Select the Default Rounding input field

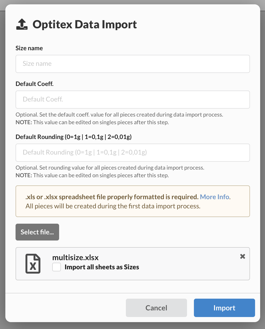click(132, 153)
